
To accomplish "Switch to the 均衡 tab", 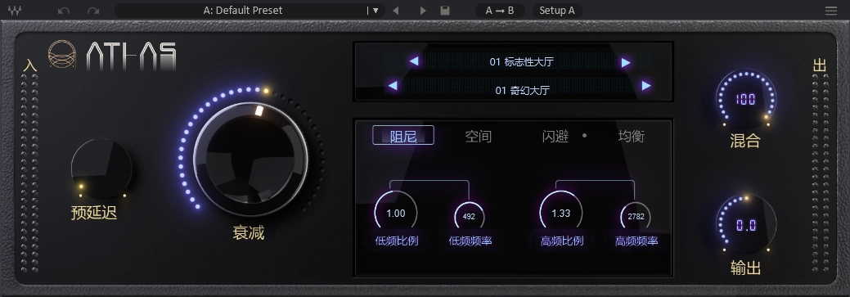I will [x=632, y=136].
